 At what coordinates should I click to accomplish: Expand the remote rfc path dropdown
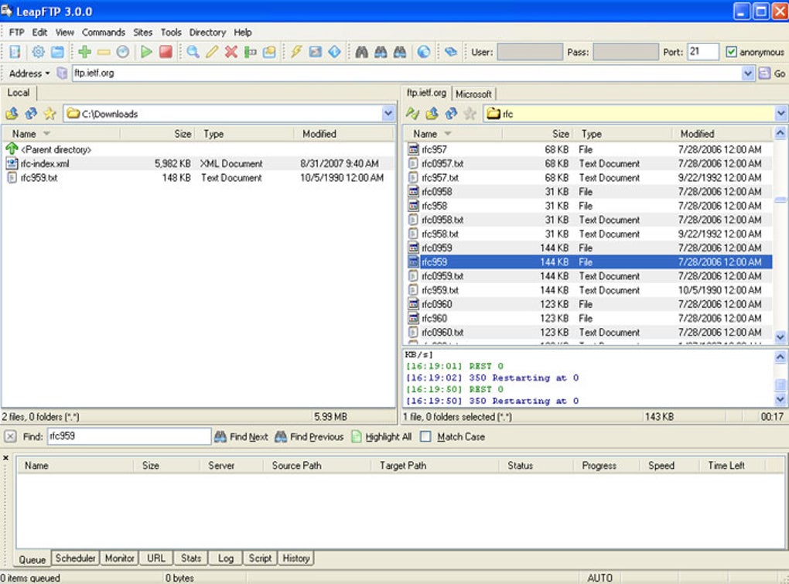tap(780, 114)
